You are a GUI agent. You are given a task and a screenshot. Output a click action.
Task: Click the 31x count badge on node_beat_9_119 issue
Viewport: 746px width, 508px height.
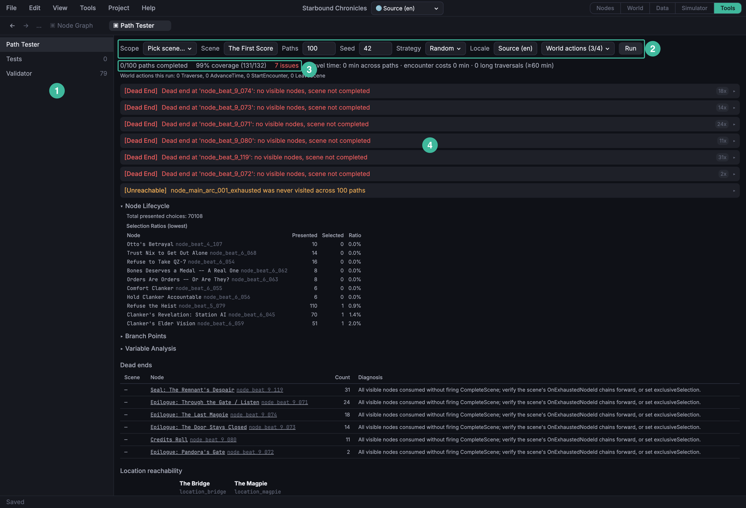[722, 157]
